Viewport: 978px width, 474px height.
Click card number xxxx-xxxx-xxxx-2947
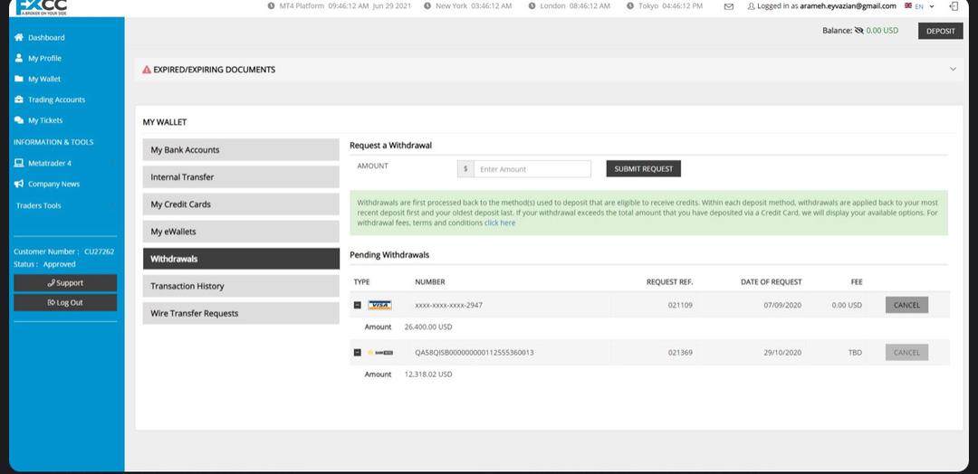point(448,305)
